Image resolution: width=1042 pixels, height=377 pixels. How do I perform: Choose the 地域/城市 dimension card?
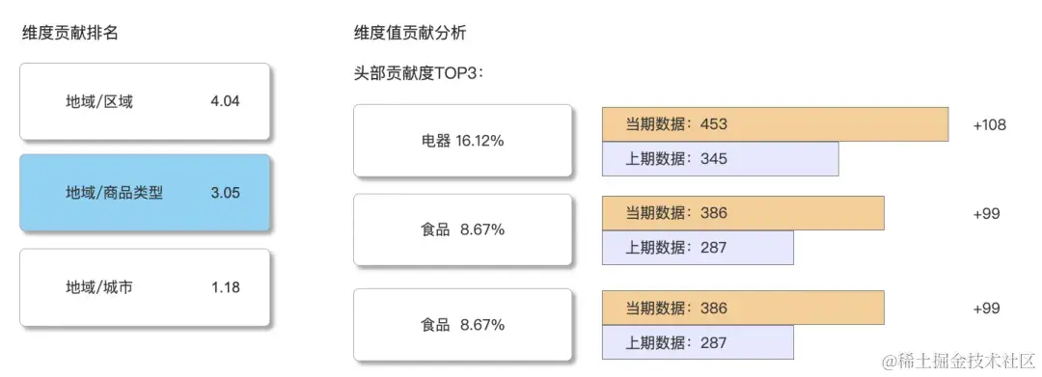tap(145, 287)
